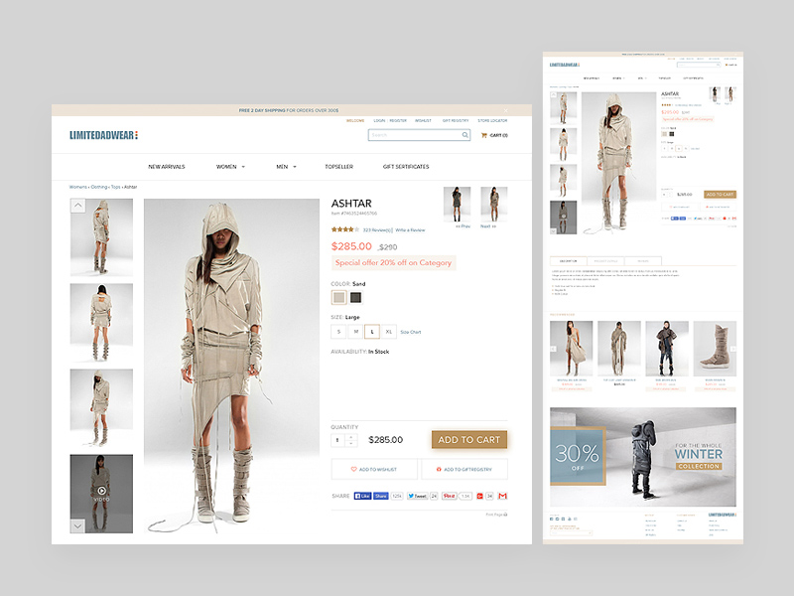Pin product with Pinterest button
This screenshot has height=596, width=794.
point(449,495)
